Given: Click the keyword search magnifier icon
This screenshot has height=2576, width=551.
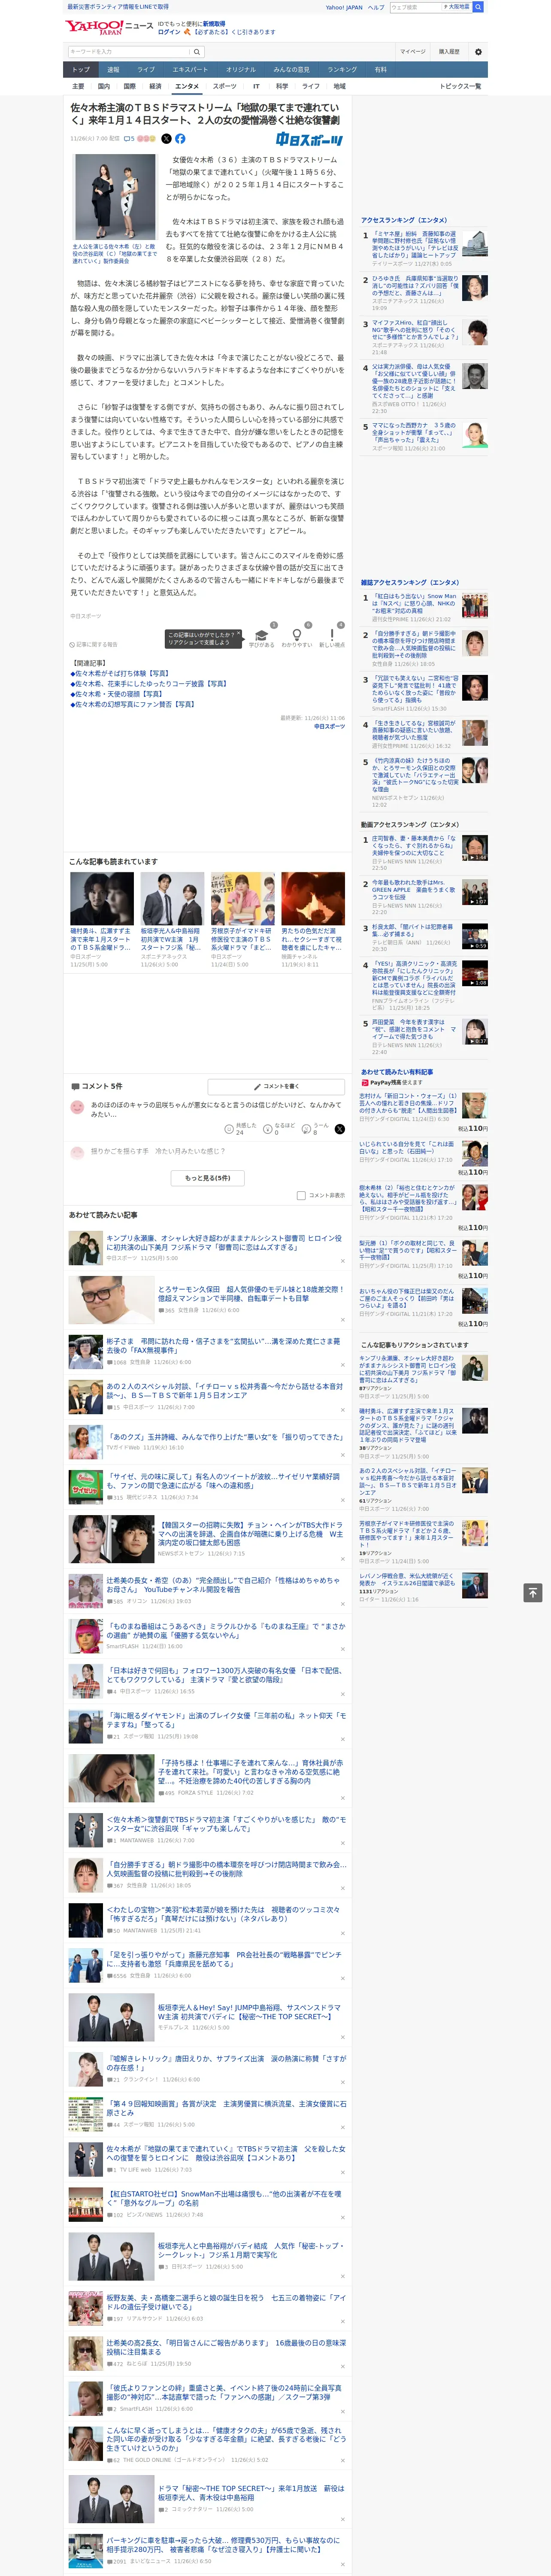Looking at the screenshot, I should pyautogui.click(x=197, y=51).
